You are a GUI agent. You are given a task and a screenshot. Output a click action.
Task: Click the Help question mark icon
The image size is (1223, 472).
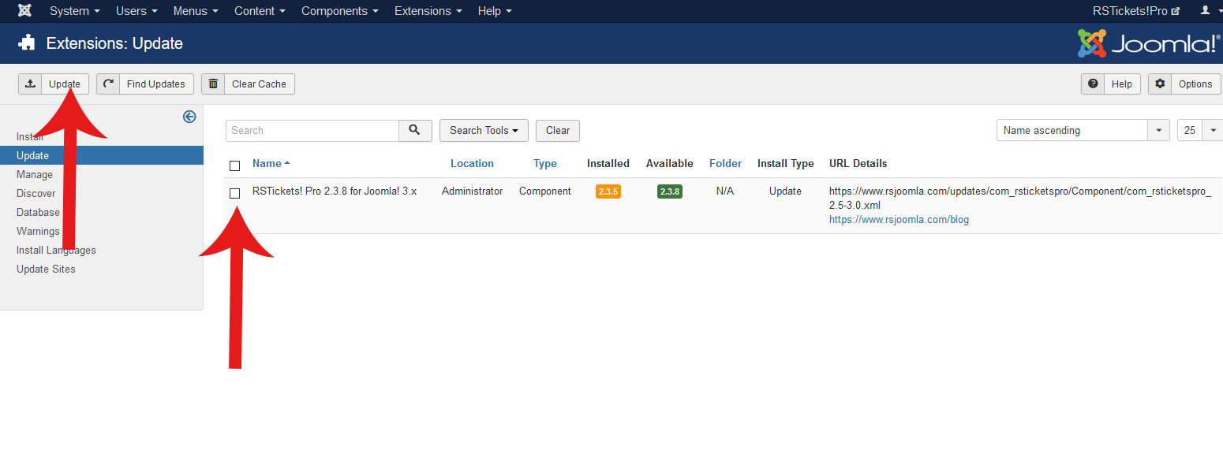point(1093,84)
